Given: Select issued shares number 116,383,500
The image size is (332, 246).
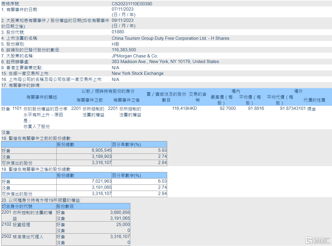Looking at the screenshot, I should click(x=124, y=50).
